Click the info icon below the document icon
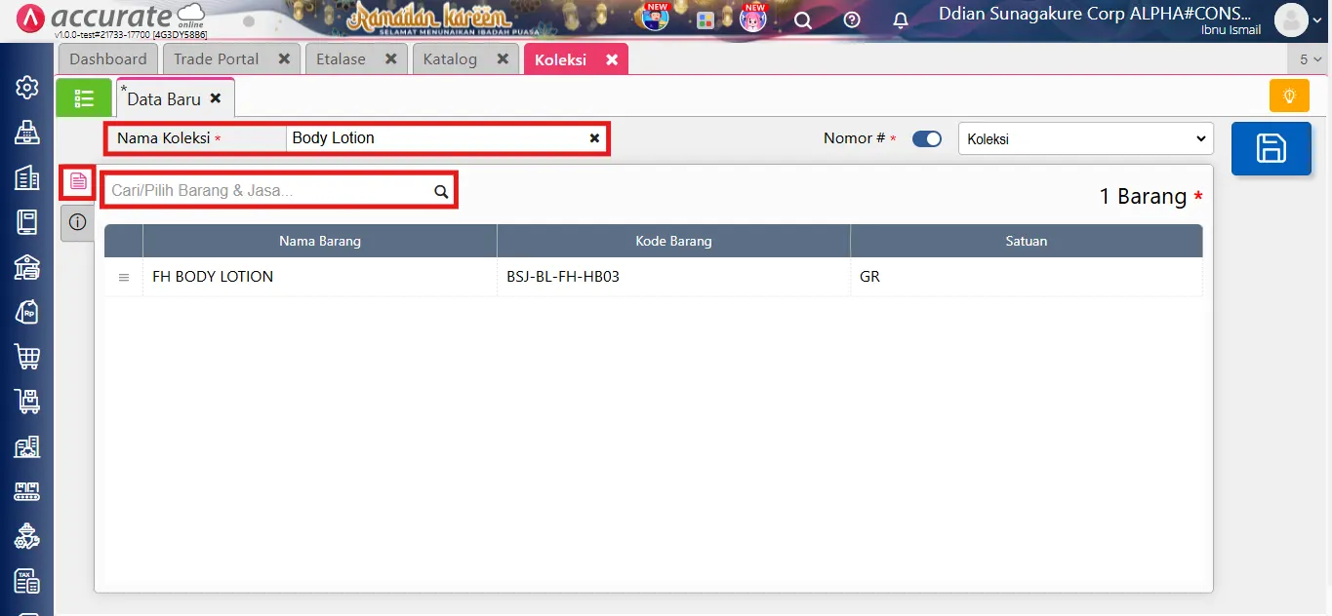Image resolution: width=1332 pixels, height=616 pixels. 77,222
